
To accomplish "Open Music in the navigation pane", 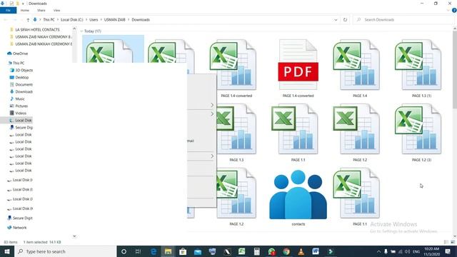I will click(17, 99).
